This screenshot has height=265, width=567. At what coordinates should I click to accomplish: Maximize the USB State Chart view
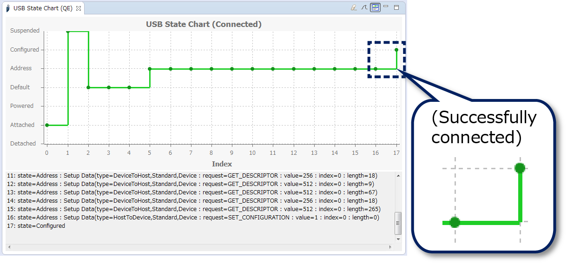coord(396,7)
